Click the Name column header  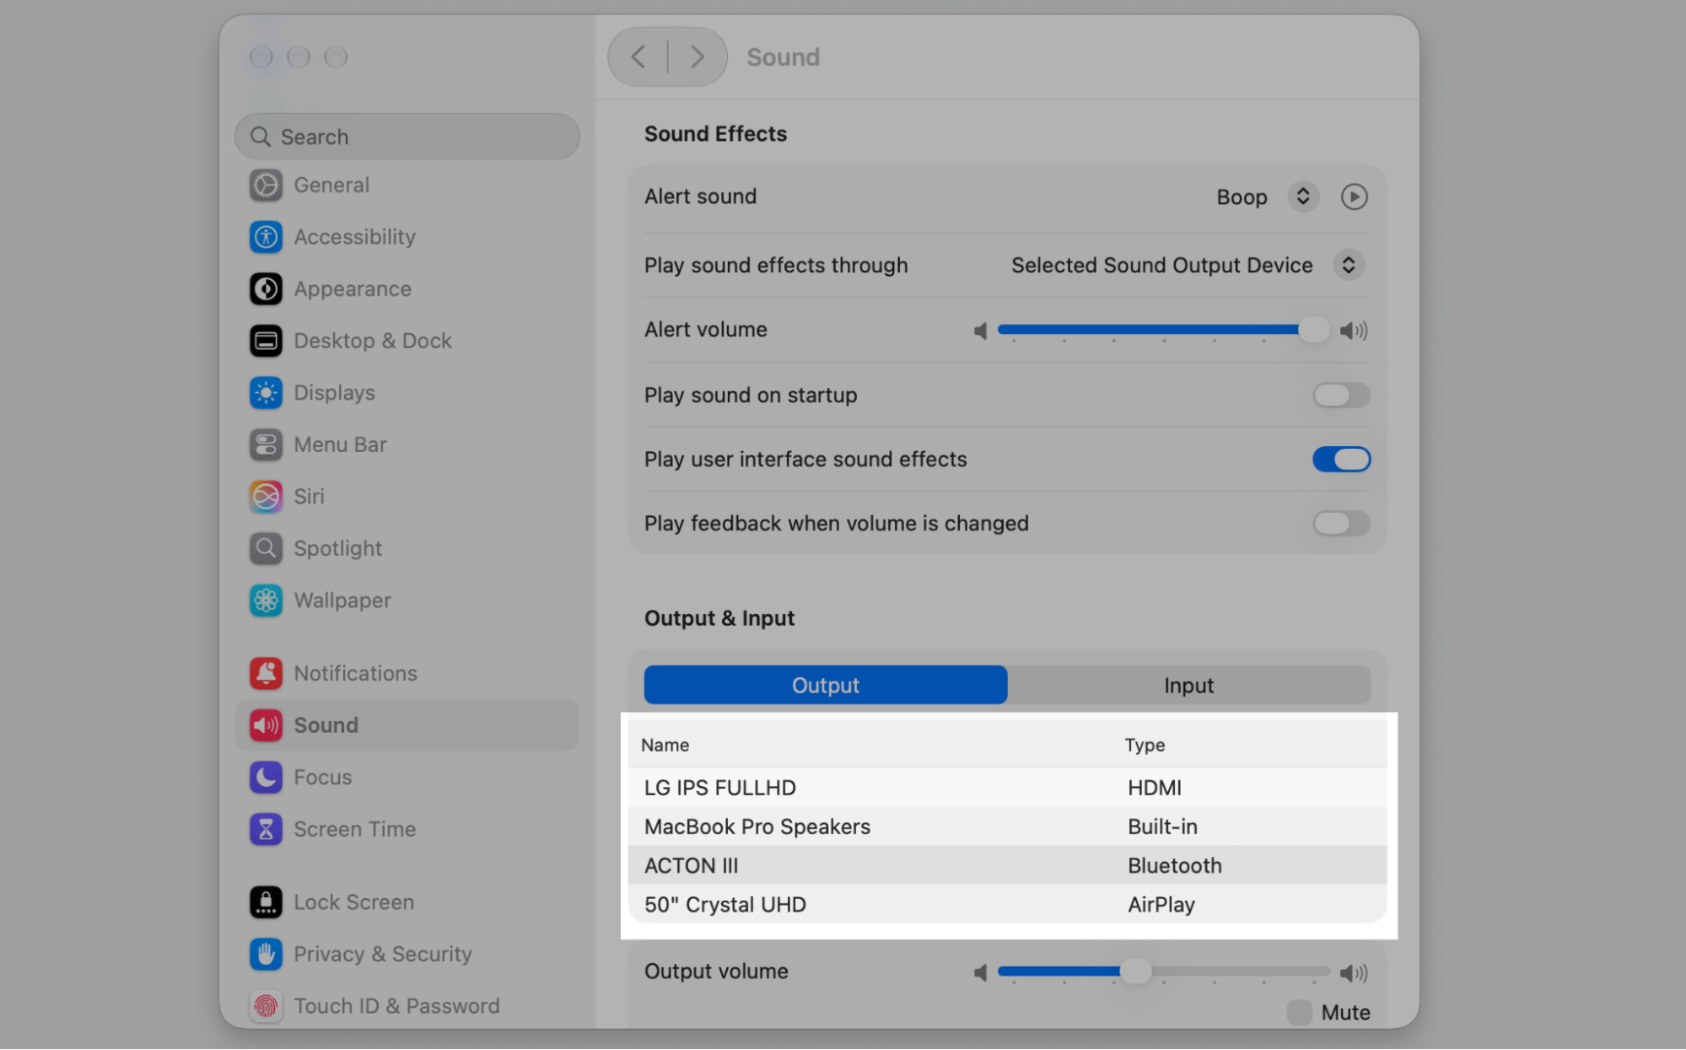pyautogui.click(x=665, y=745)
